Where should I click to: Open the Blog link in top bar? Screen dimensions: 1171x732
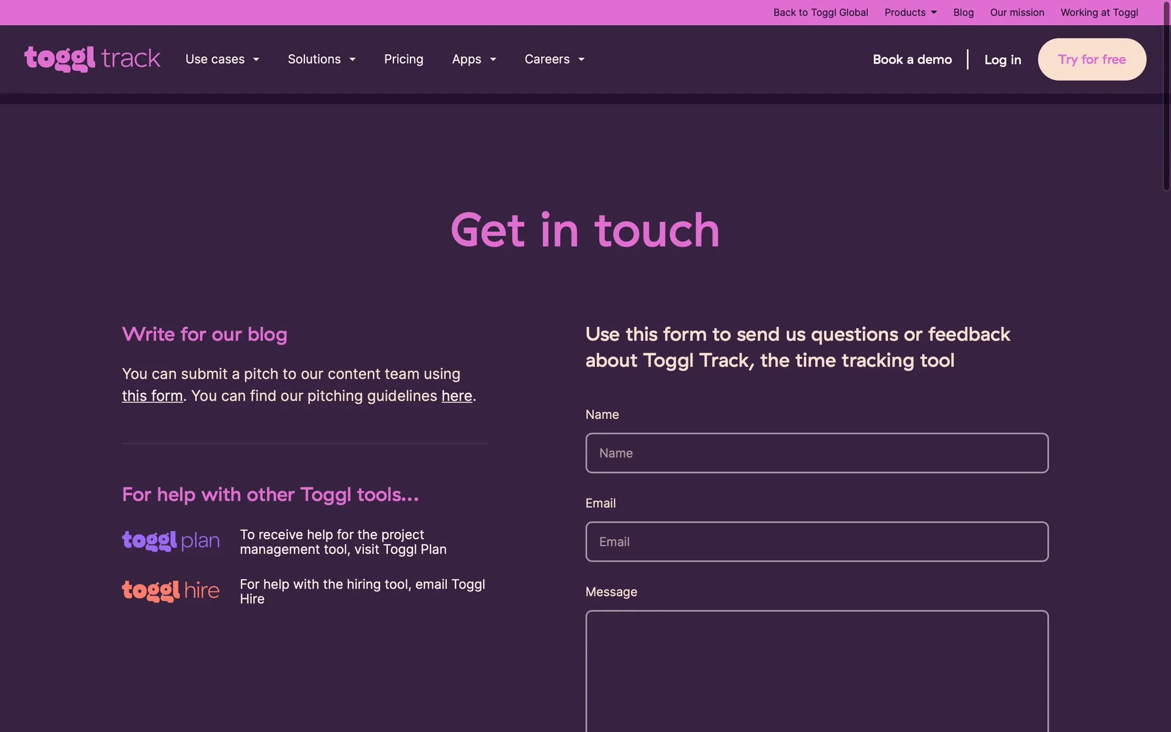(x=963, y=12)
